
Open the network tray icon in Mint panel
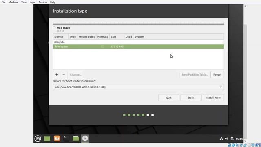coord(221,139)
